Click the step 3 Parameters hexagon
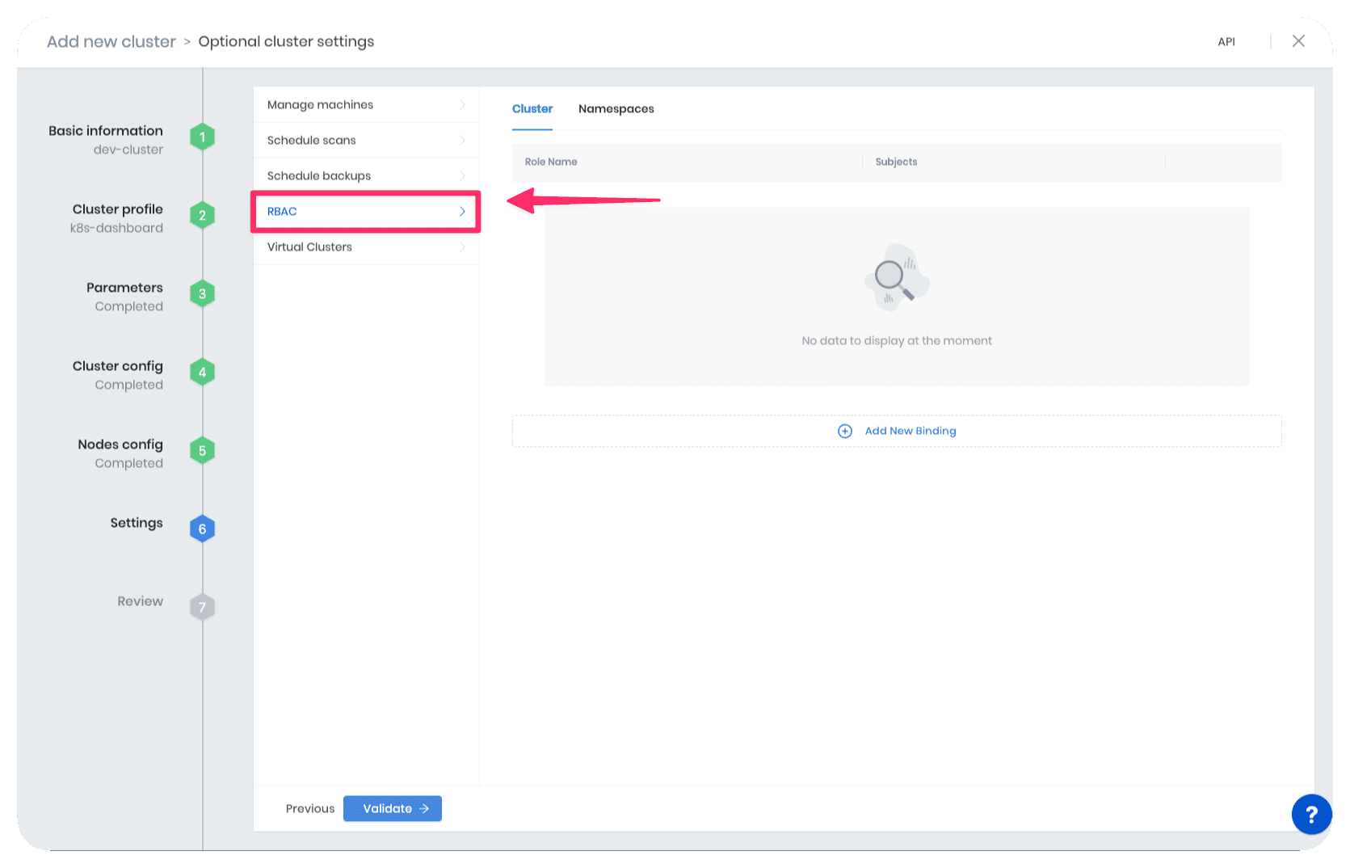Viewport: 1350px width, 868px height. (x=202, y=293)
